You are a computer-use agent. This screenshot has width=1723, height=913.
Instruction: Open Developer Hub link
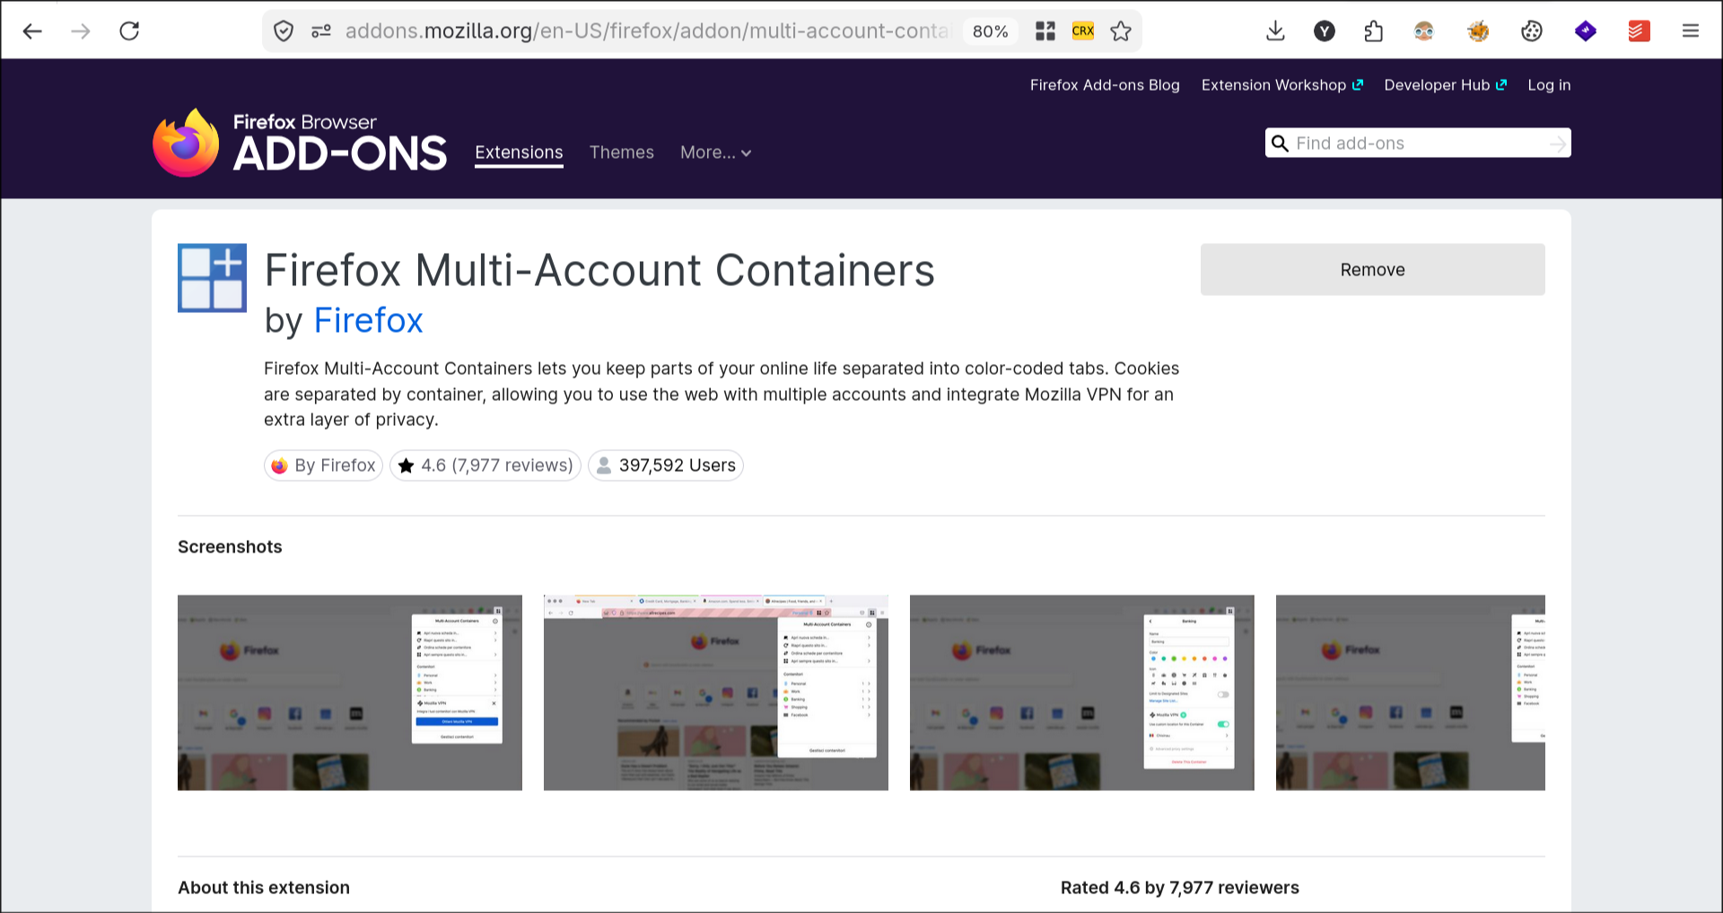click(x=1445, y=85)
